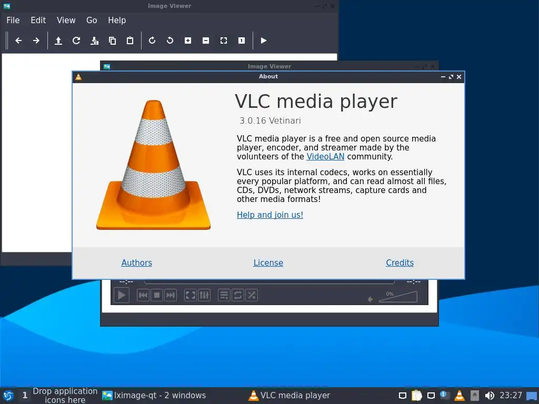
Task: Click the 'Drop application icons here' quick launch area
Action: 65,396
